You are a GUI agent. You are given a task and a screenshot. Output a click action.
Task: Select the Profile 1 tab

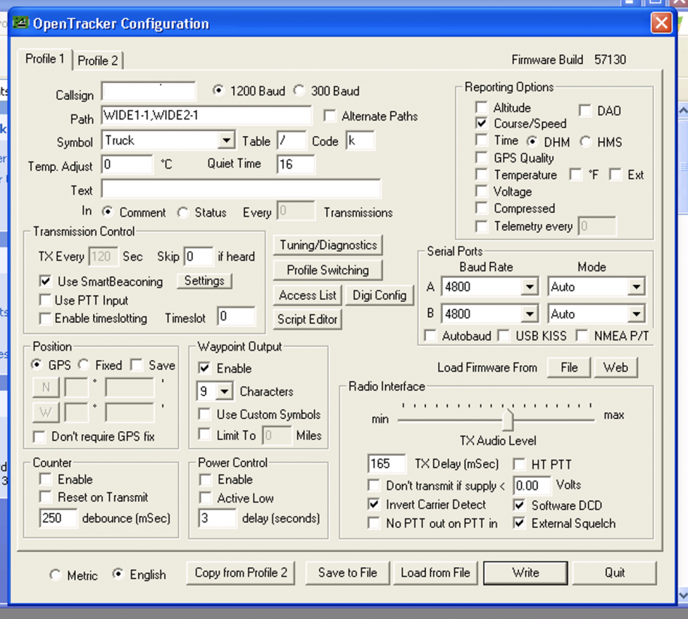pyautogui.click(x=45, y=59)
